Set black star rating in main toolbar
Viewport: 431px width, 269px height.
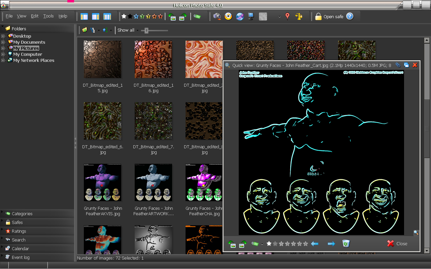click(130, 16)
